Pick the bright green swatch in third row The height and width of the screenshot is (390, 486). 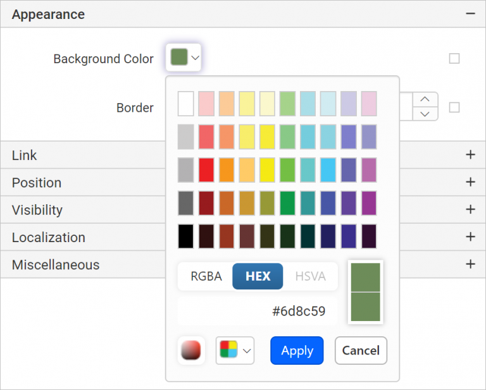tap(287, 169)
